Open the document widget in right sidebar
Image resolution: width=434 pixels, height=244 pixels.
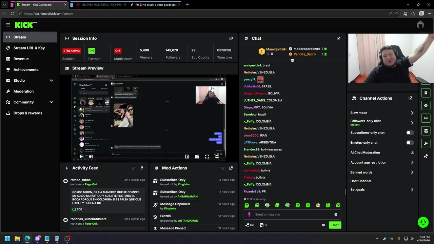[x=426, y=93]
